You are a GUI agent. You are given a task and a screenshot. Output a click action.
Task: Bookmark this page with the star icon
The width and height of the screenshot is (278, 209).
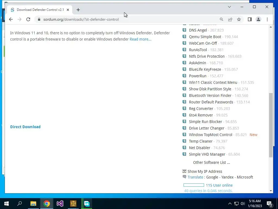click(239, 19)
